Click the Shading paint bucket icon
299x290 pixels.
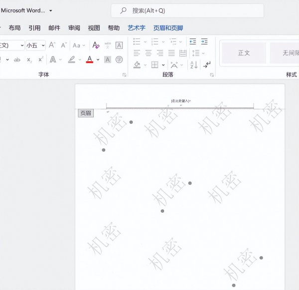[x=137, y=65]
